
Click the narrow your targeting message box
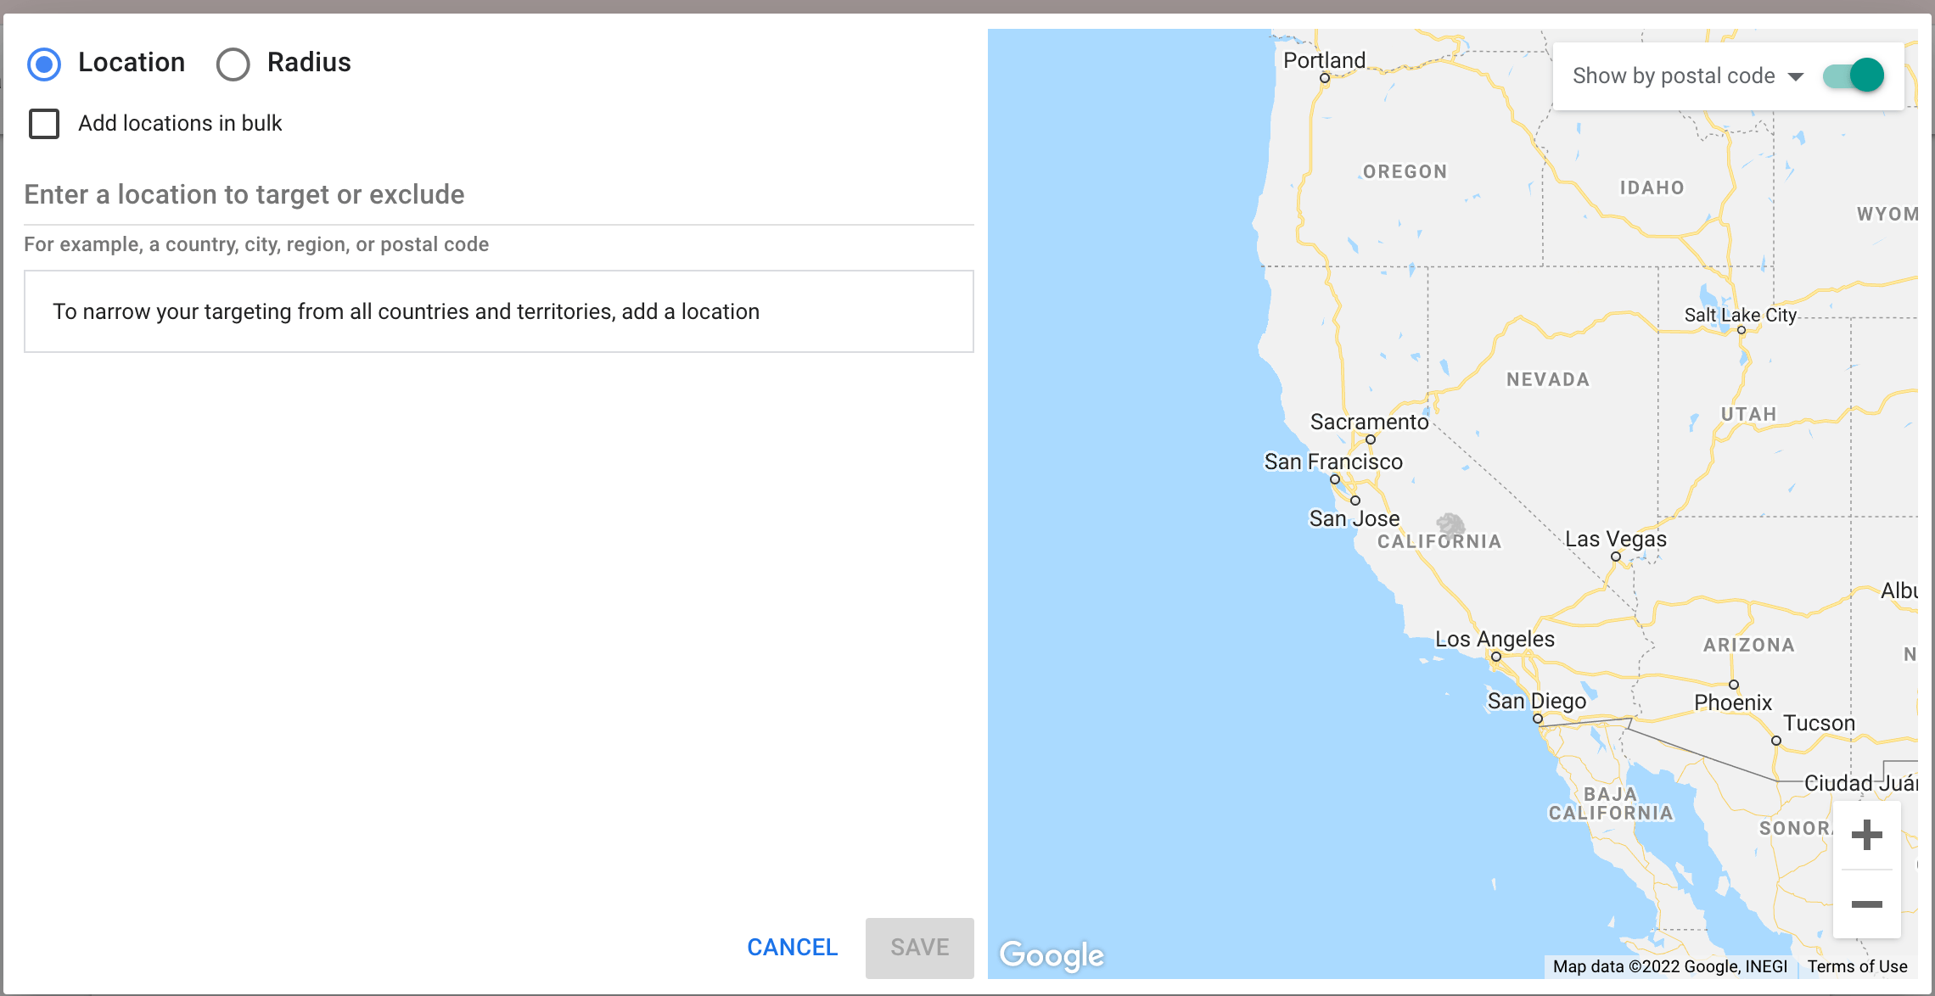coord(499,311)
